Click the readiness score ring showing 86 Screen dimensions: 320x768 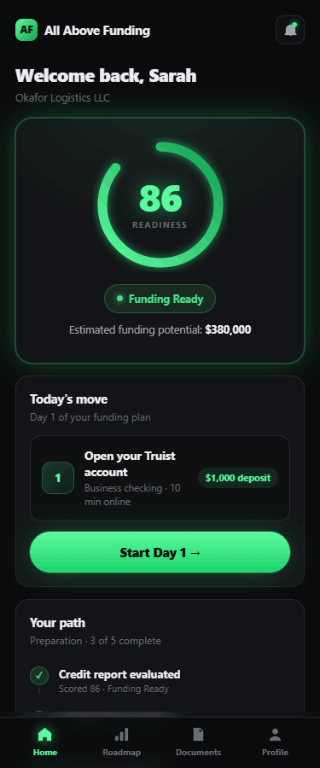pyautogui.click(x=160, y=205)
